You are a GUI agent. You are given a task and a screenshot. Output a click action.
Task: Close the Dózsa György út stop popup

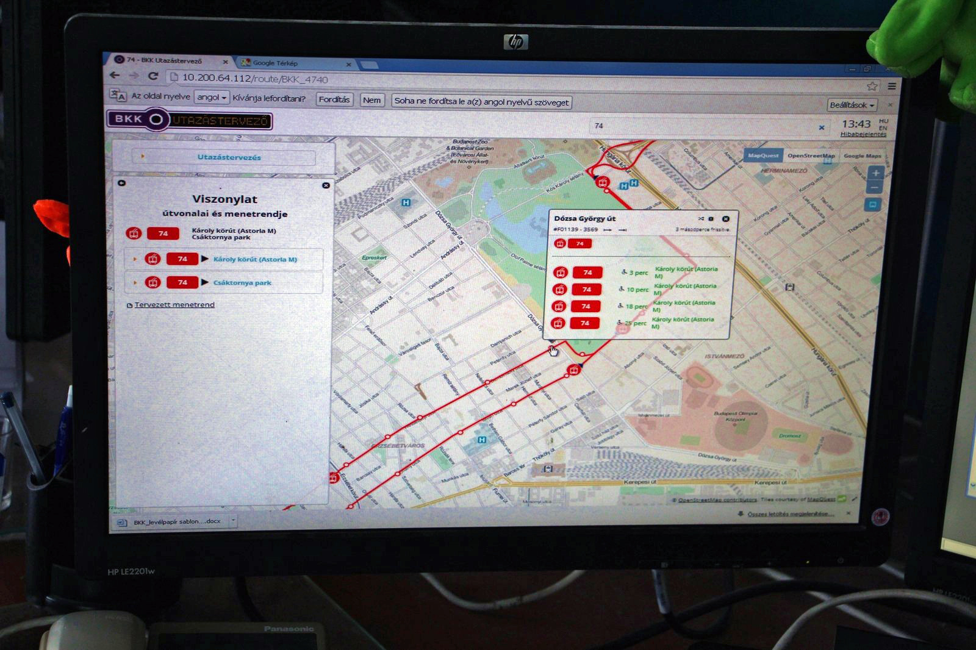tap(725, 219)
